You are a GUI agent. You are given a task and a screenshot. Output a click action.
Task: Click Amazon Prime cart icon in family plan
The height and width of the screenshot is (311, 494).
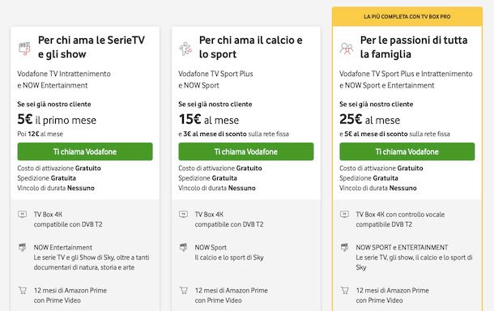(344, 290)
